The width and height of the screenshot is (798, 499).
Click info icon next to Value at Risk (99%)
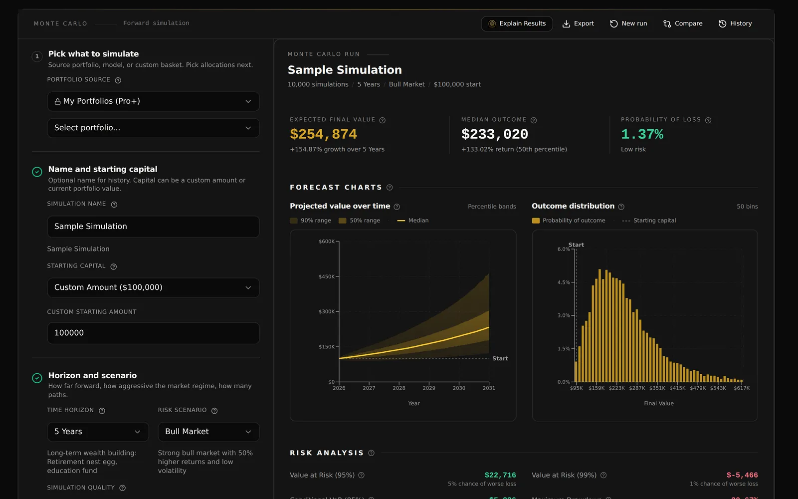click(x=603, y=475)
